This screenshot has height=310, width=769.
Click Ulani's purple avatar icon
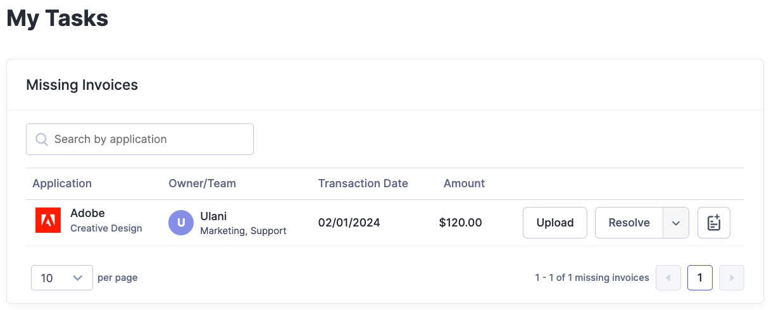coord(181,223)
